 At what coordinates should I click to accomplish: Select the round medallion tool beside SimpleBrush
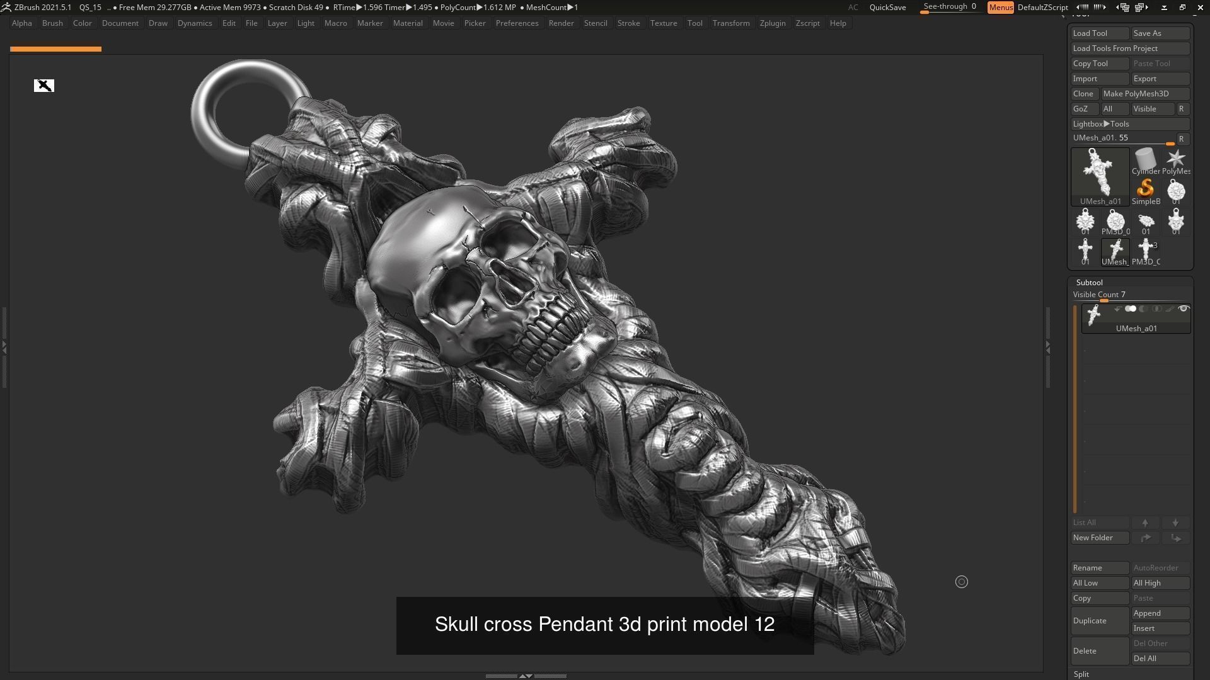(1176, 192)
